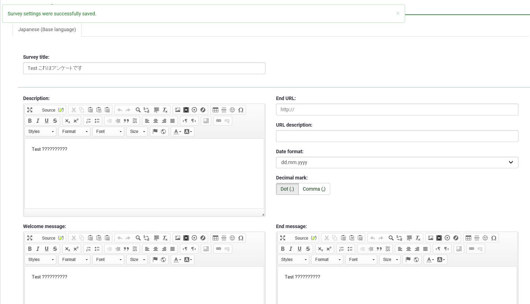Image resolution: width=530 pixels, height=304 pixels.
Task: Insert special character in End message editor
Action: click(494, 238)
